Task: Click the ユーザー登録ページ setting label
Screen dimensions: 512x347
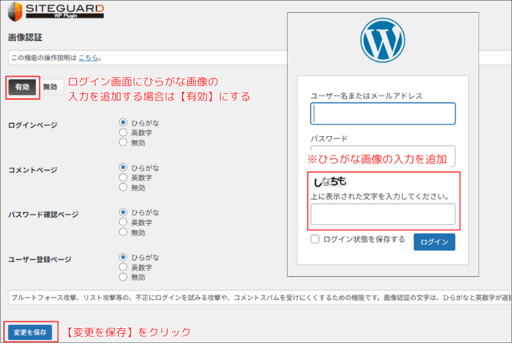Action: coord(40,259)
